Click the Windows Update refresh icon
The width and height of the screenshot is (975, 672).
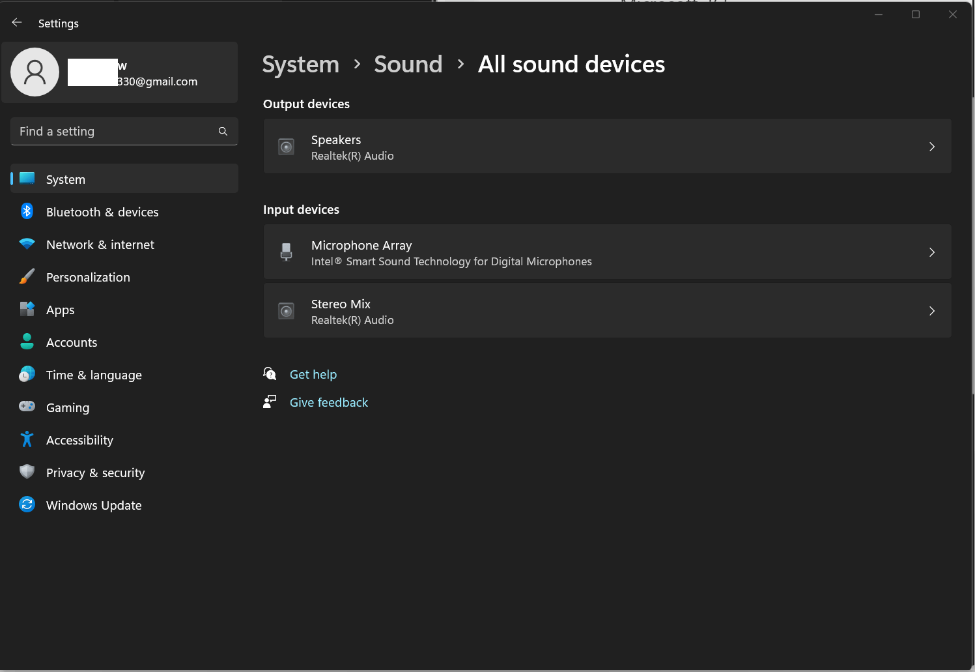click(x=27, y=504)
